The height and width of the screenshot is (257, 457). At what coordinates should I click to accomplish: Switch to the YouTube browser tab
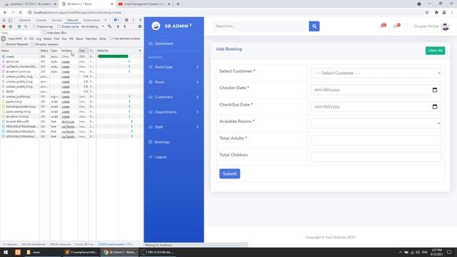[x=144, y=4]
